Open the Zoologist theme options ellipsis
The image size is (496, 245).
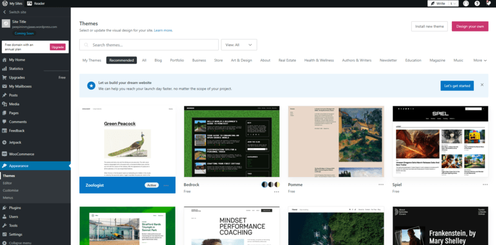tap(166, 186)
